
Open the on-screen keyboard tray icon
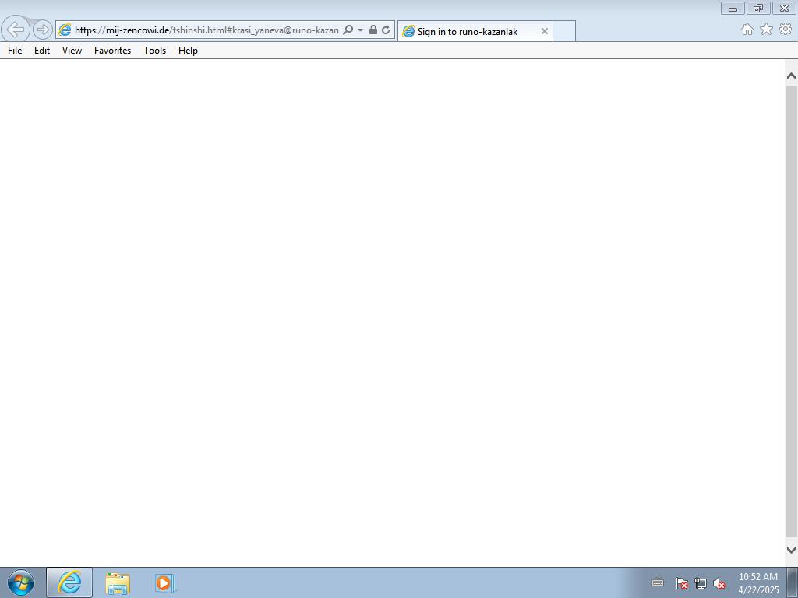click(x=658, y=582)
